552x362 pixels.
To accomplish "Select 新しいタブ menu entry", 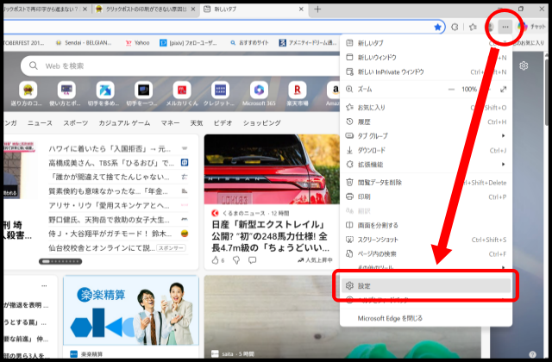I will pyautogui.click(x=426, y=43).
